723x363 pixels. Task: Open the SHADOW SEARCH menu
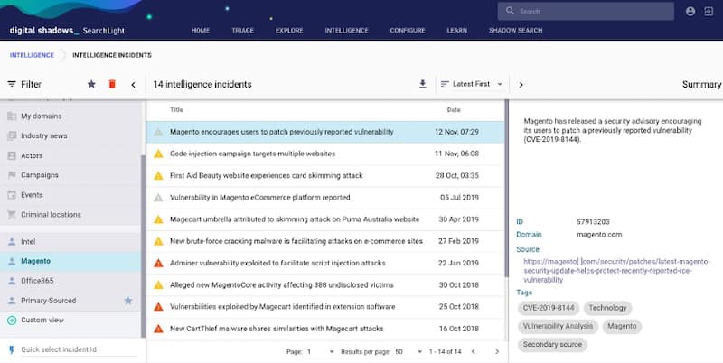point(515,31)
